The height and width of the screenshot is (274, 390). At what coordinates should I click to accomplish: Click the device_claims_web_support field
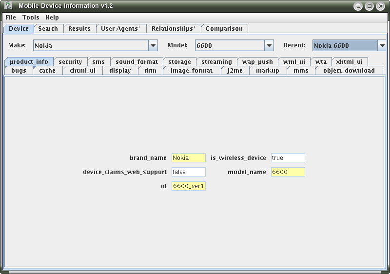click(x=189, y=172)
